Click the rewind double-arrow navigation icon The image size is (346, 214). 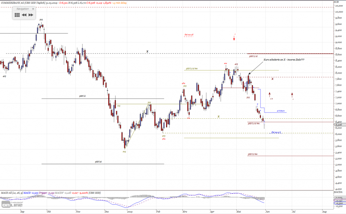[x=24, y=15]
